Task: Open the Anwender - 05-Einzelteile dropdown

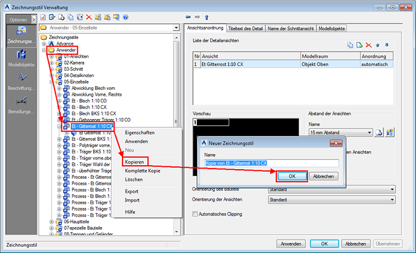Action: coord(176,28)
